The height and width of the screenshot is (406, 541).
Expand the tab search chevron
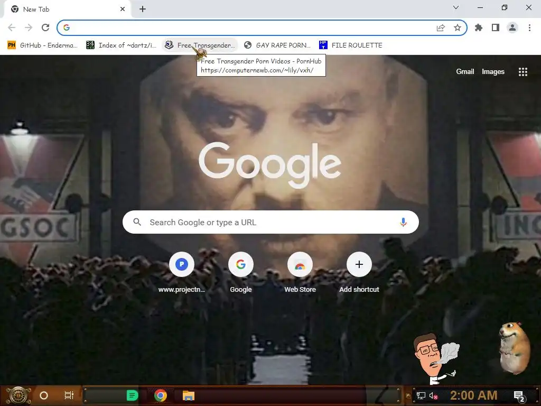(x=456, y=7)
